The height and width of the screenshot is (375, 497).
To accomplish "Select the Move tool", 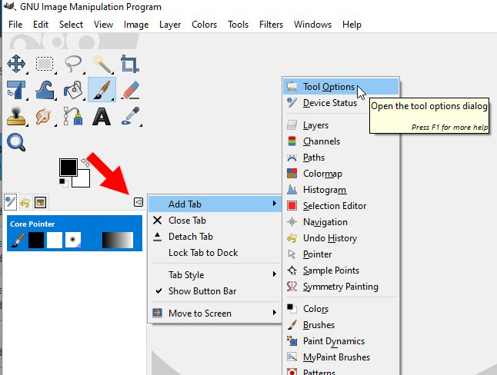I will coord(16,64).
